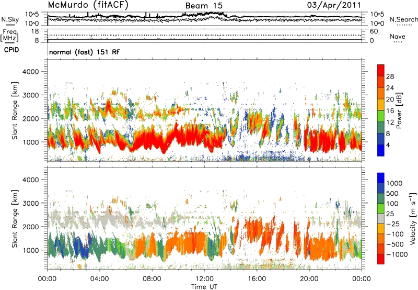The width and height of the screenshot is (418, 290).
Task: Click the dotted line sample under "Nave"
Action: [x=398, y=42]
